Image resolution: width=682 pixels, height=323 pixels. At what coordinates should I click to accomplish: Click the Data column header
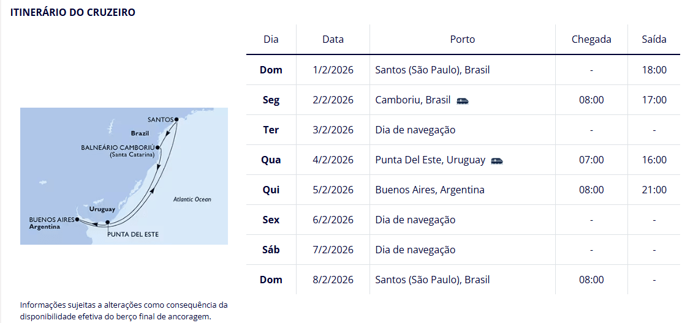[333, 39]
